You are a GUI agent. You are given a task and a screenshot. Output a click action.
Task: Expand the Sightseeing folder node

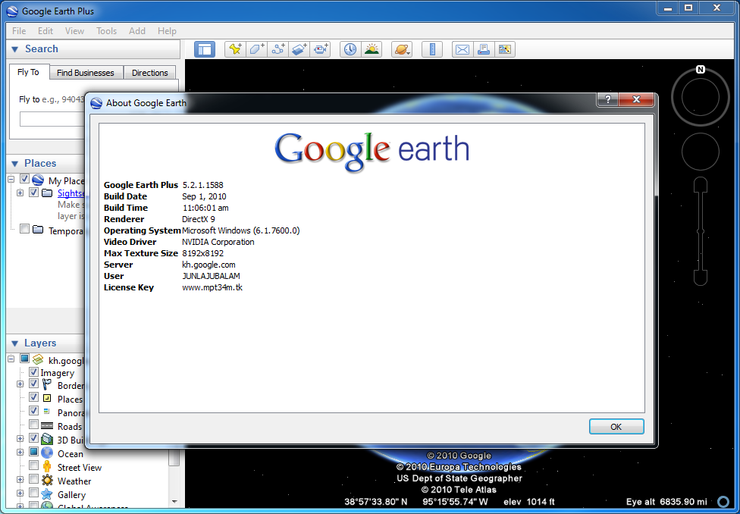[x=20, y=193]
